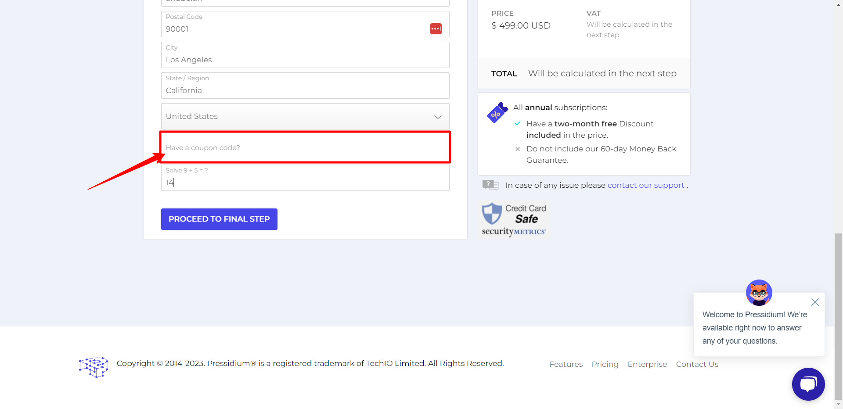Open the chat bubble in the bottom corner
The height and width of the screenshot is (409, 843).
coord(808,384)
